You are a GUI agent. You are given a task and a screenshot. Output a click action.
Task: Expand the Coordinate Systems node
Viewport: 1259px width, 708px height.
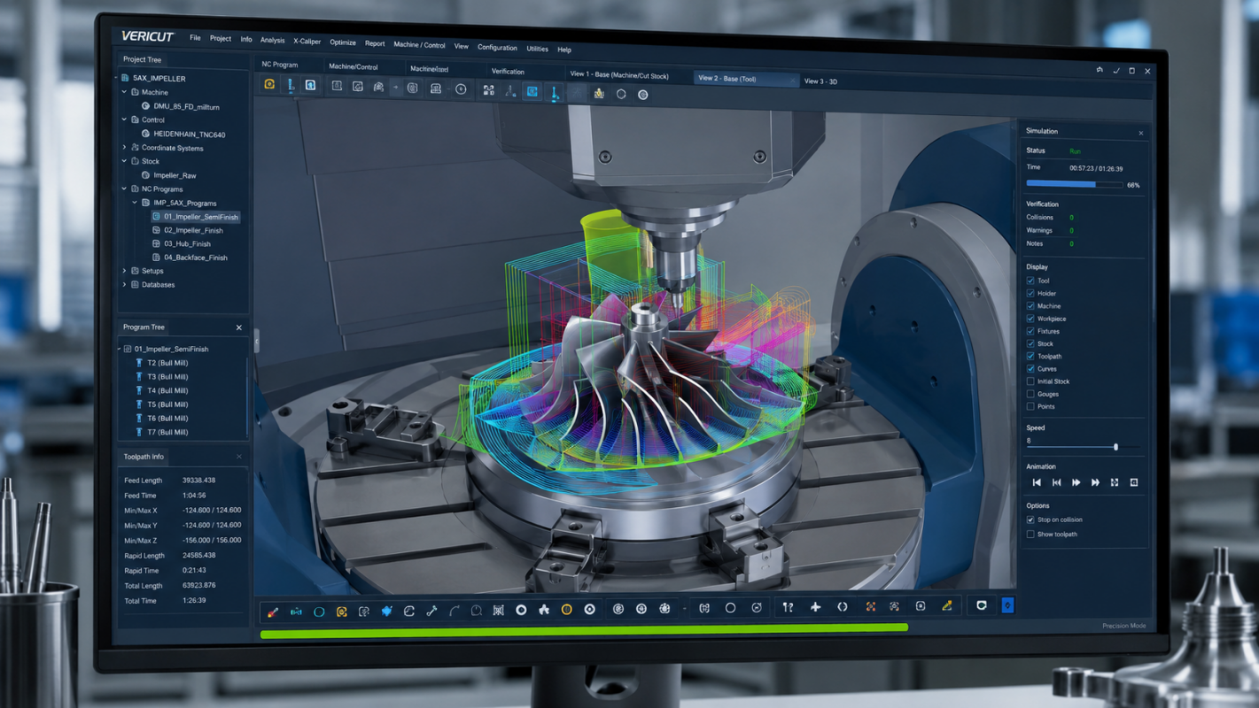(125, 148)
